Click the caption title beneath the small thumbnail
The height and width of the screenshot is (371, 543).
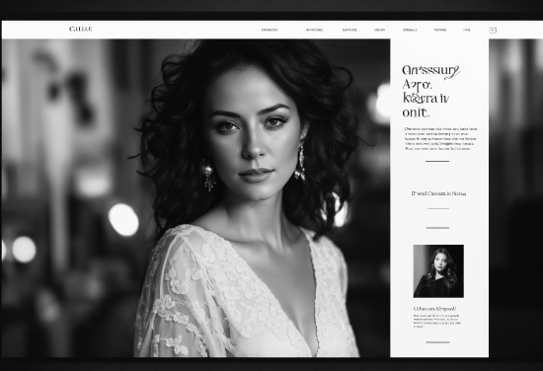pyautogui.click(x=434, y=308)
